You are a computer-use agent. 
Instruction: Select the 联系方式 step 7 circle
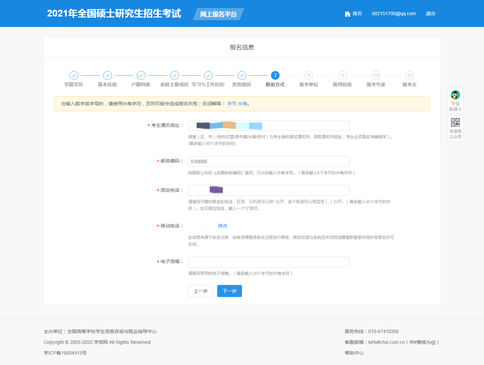(275, 75)
